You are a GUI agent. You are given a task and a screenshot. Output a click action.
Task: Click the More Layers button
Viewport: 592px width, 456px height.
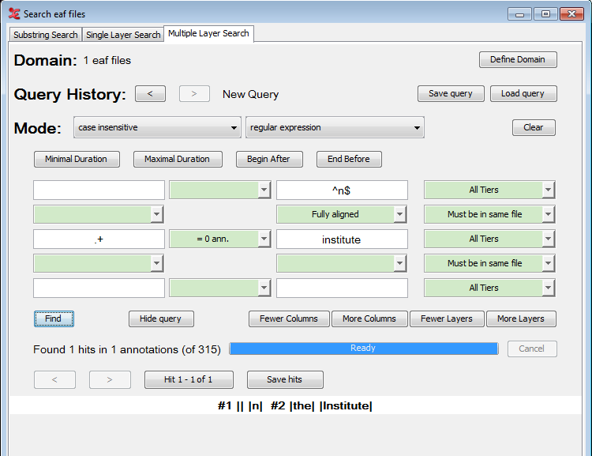521,318
